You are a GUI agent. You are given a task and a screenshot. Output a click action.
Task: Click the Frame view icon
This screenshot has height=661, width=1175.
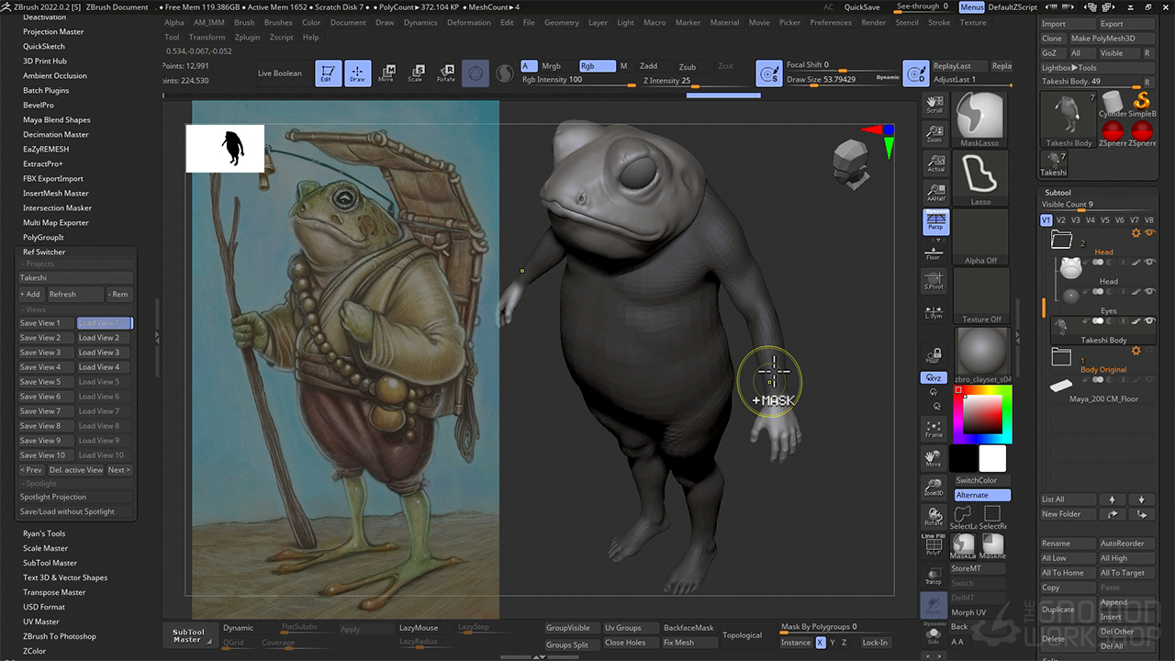pyautogui.click(x=934, y=429)
